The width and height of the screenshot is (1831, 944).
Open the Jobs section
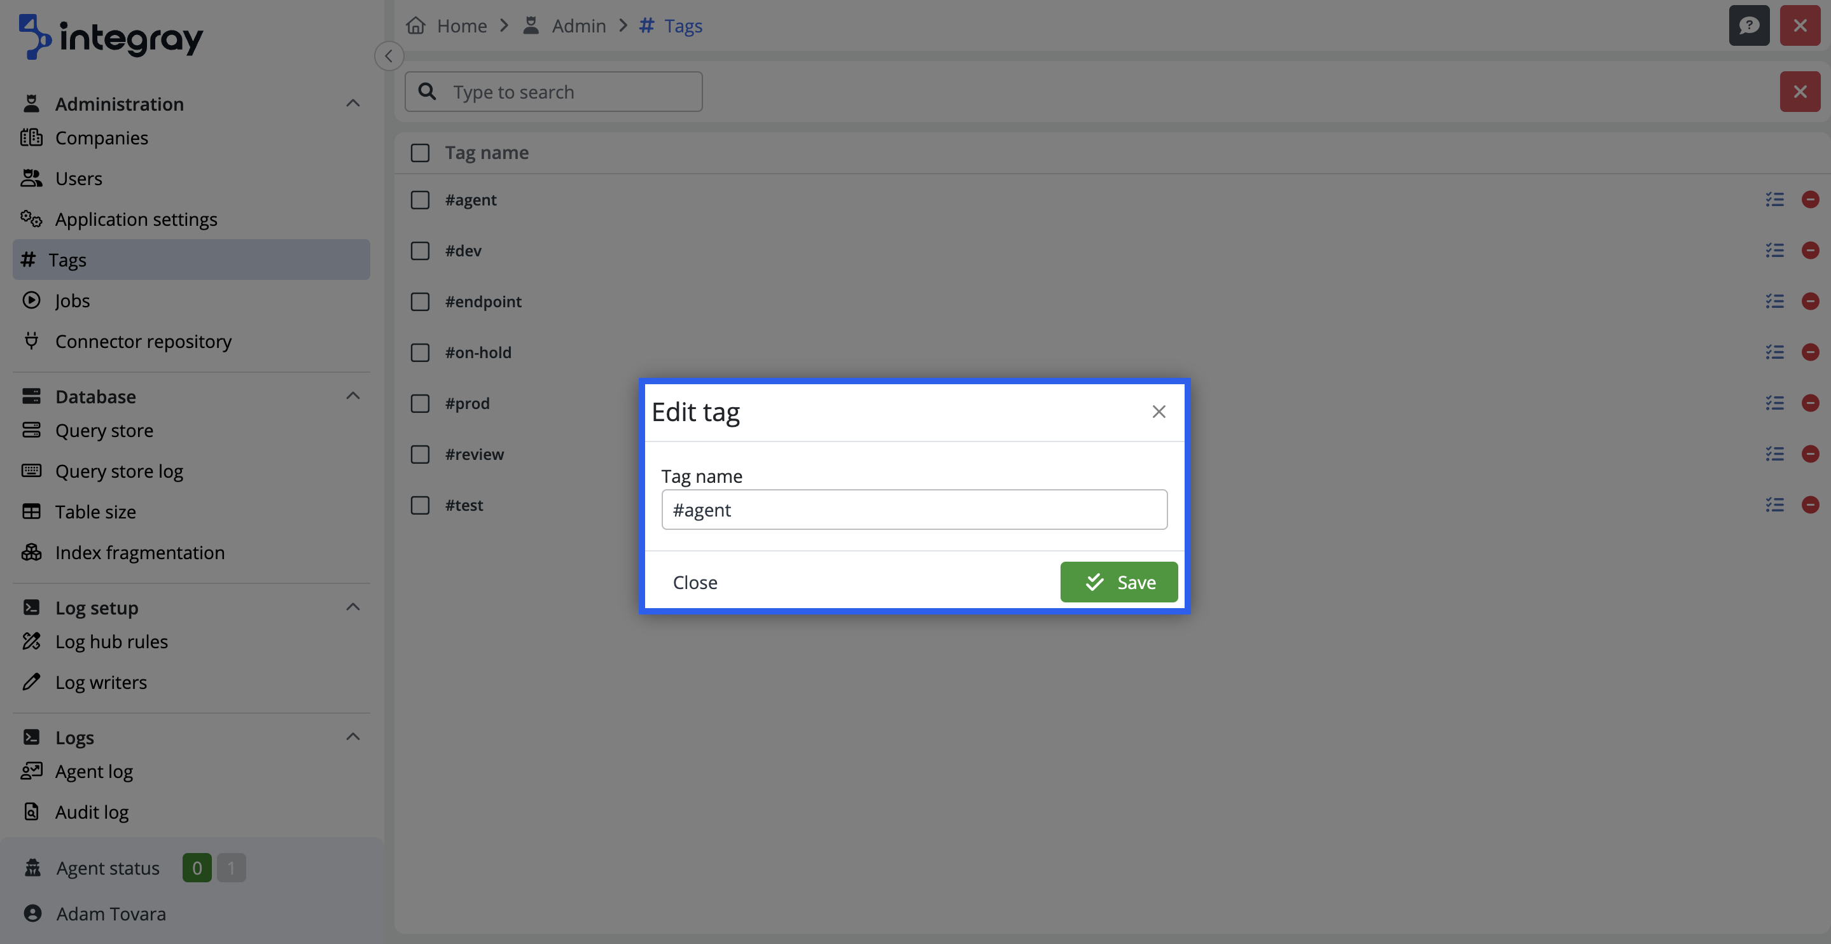tap(73, 300)
